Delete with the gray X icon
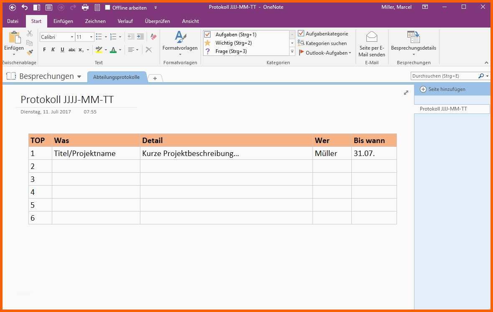Image resolution: width=493 pixels, height=312 pixels. tap(149, 50)
